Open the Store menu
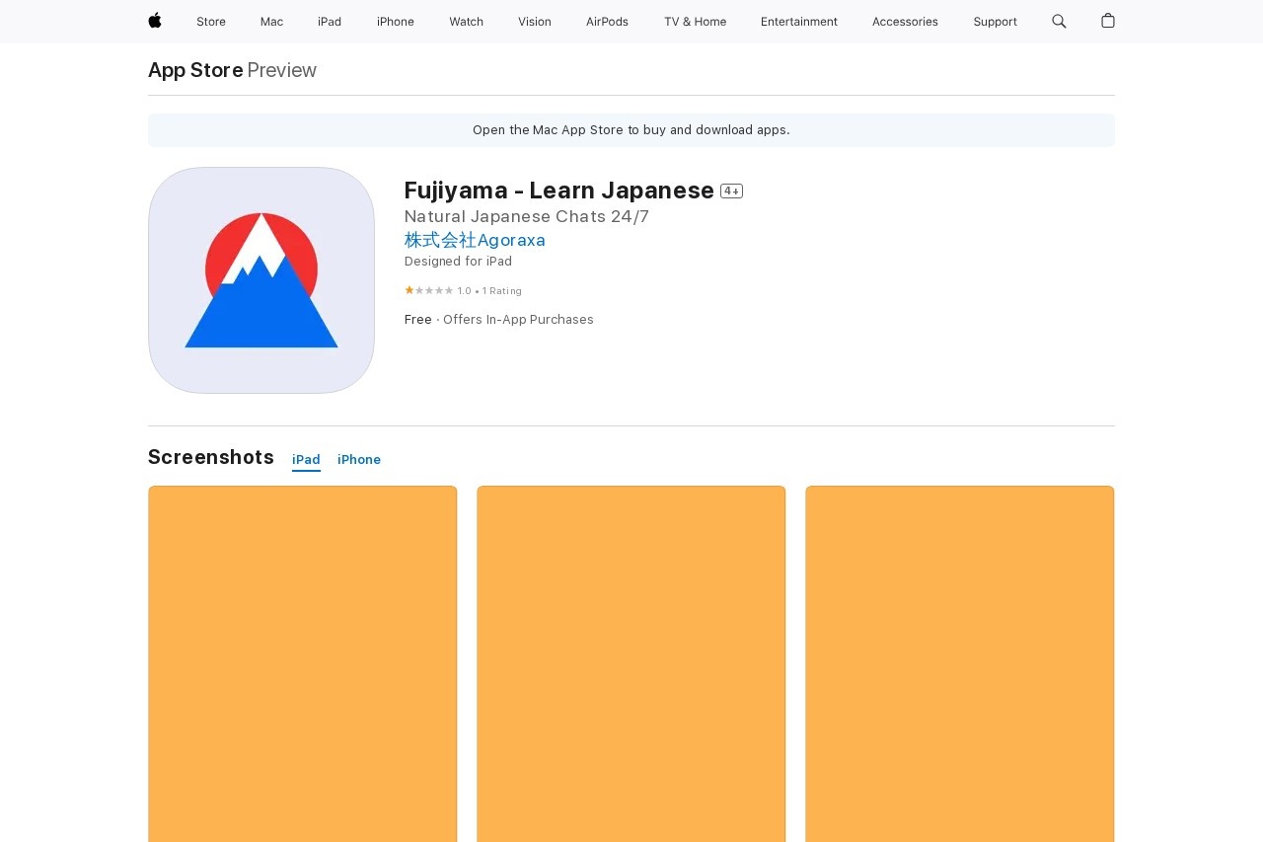 pyautogui.click(x=211, y=22)
